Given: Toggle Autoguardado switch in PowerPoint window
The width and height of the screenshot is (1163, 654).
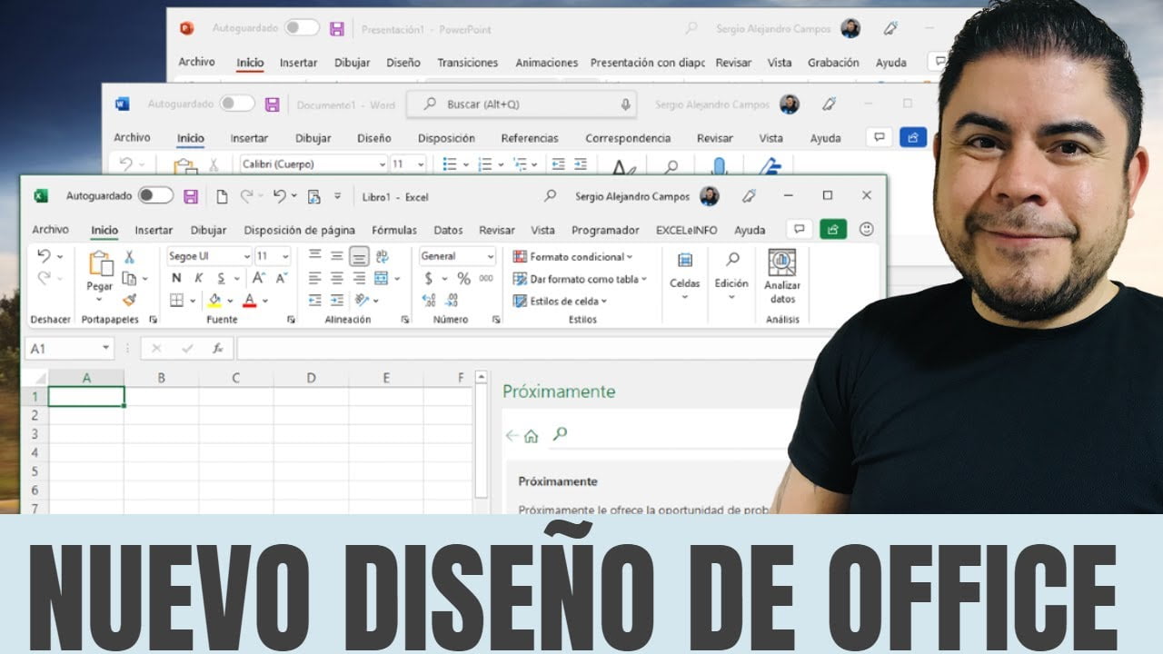Looking at the screenshot, I should 302,28.
